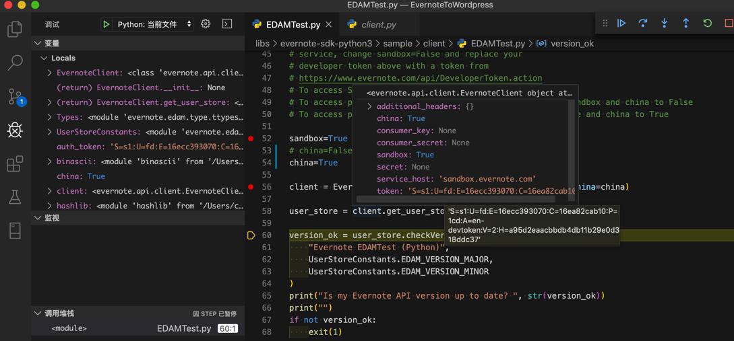This screenshot has width=734, height=341.
Task: Click Restart in the debug toolbar
Action: coord(707,23)
